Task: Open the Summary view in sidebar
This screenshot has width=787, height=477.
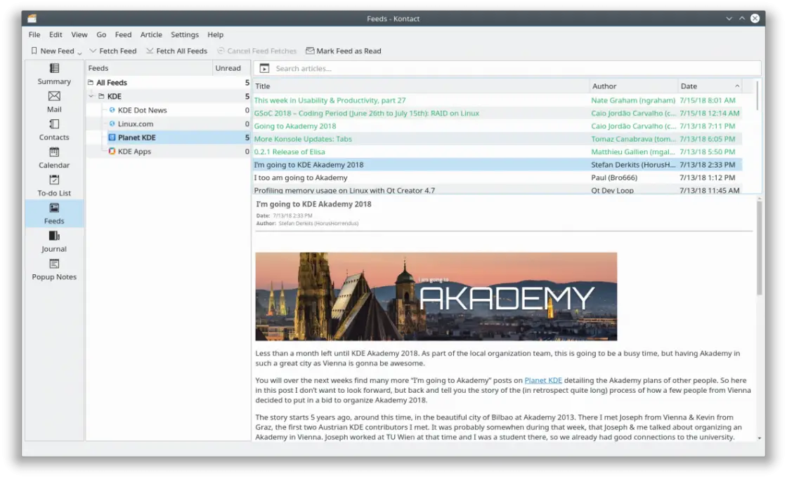Action: tap(54, 74)
